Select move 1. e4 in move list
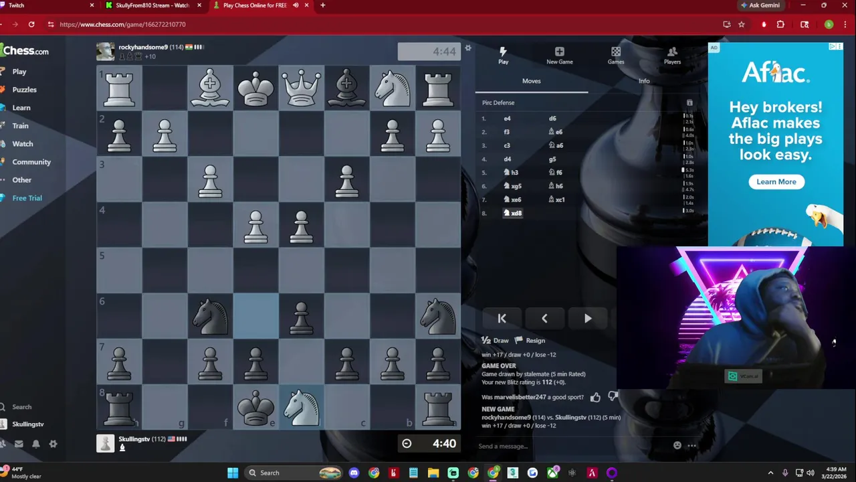This screenshot has width=856, height=482. pyautogui.click(x=507, y=118)
